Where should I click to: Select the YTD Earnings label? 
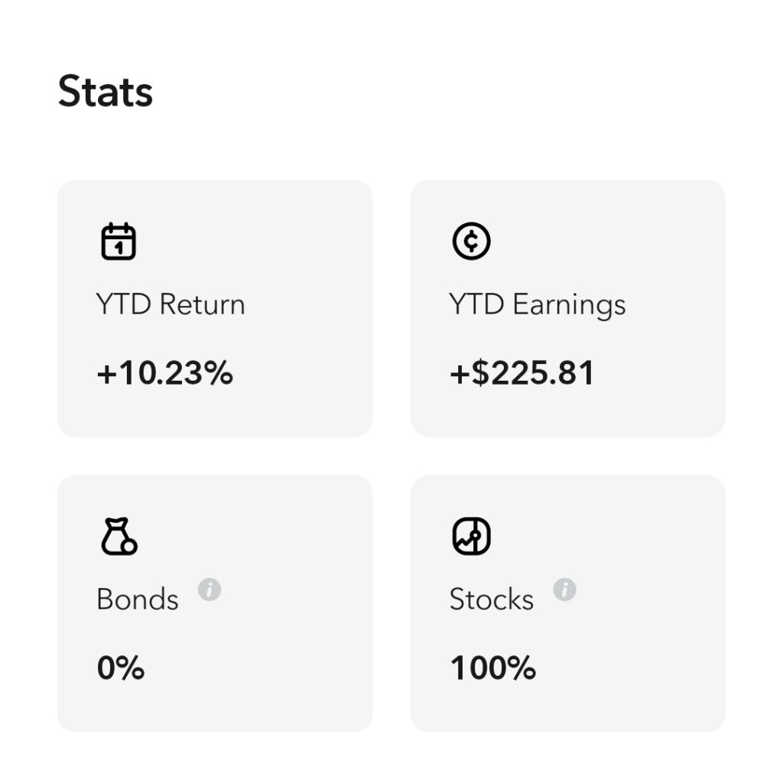coord(537,305)
